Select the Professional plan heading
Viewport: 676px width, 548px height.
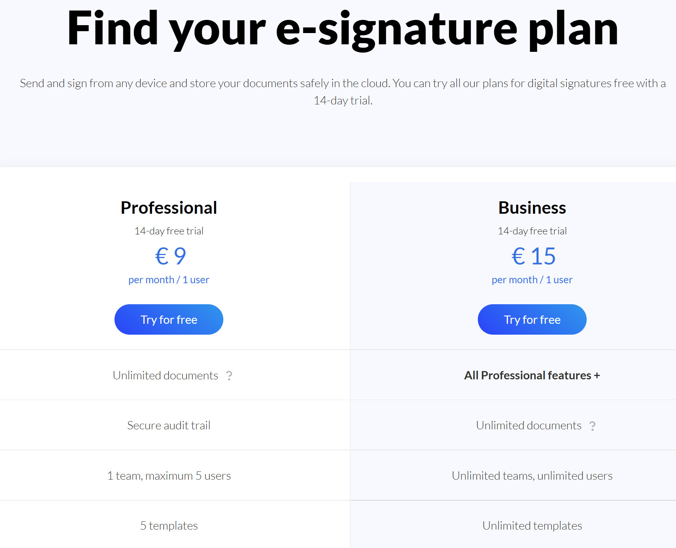pos(169,208)
